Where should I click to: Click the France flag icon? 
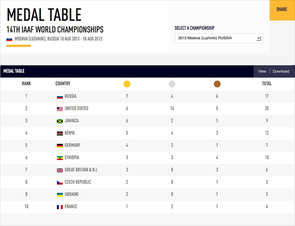tap(60, 207)
